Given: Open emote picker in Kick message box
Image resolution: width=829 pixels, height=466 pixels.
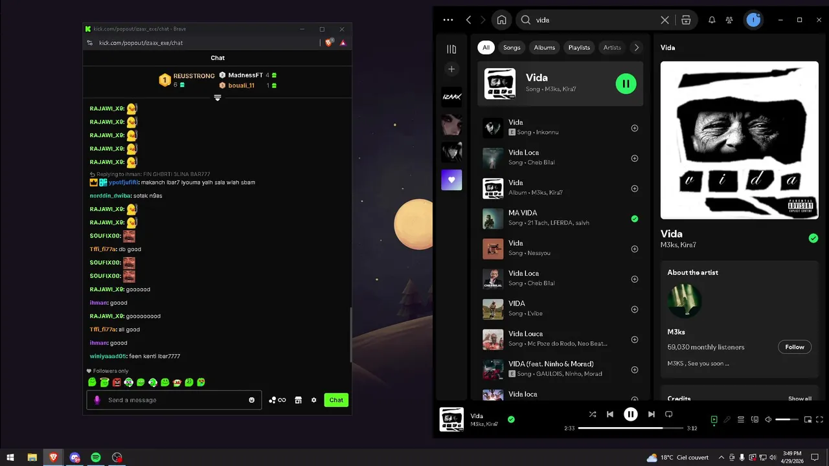Looking at the screenshot, I should point(252,400).
